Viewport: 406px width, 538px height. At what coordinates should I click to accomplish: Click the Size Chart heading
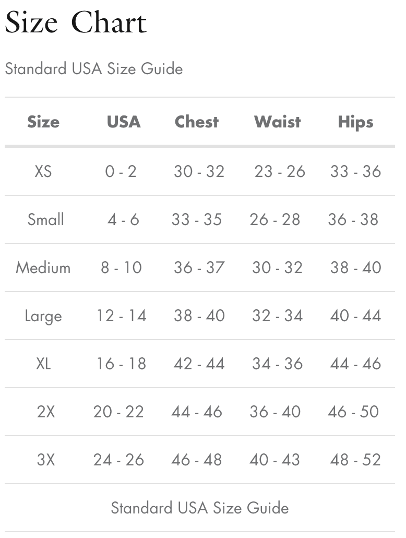pyautogui.click(x=76, y=24)
